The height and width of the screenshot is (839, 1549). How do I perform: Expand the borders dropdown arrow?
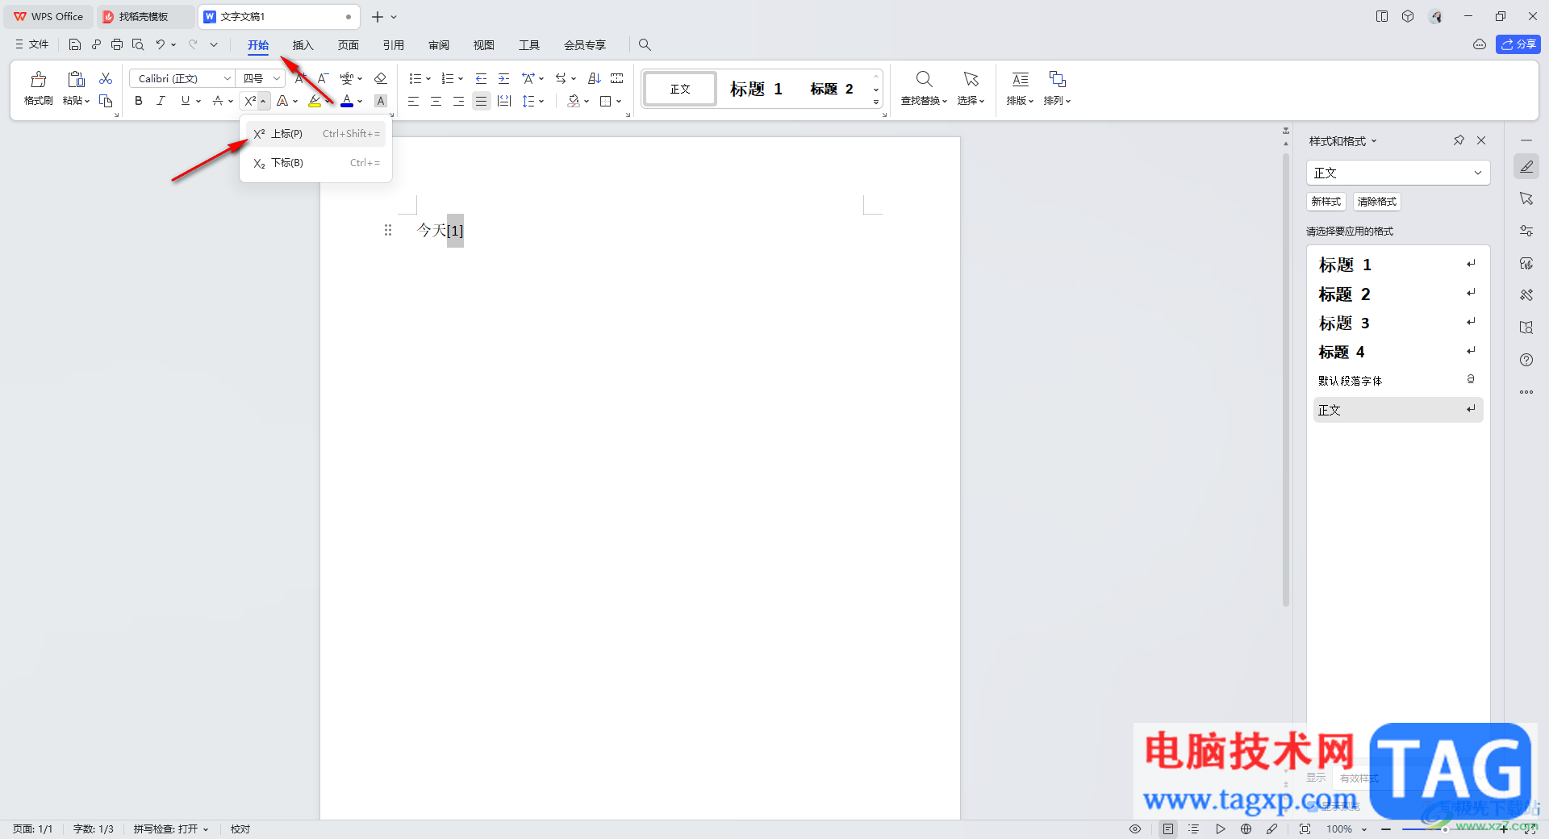[x=619, y=101]
